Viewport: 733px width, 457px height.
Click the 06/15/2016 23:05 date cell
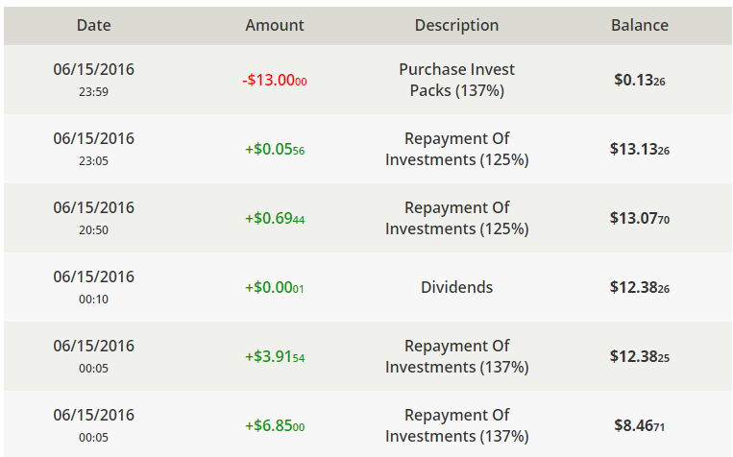(x=94, y=149)
